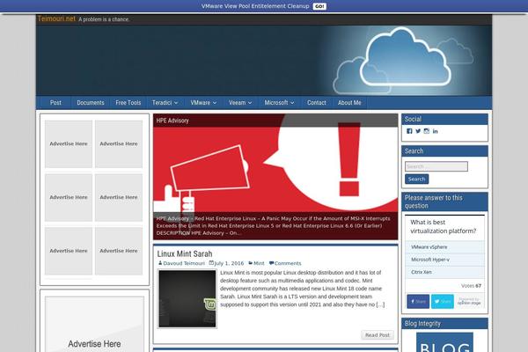The height and width of the screenshot is (352, 528).
Task: Open the Contact menu item
Action: tap(317, 103)
